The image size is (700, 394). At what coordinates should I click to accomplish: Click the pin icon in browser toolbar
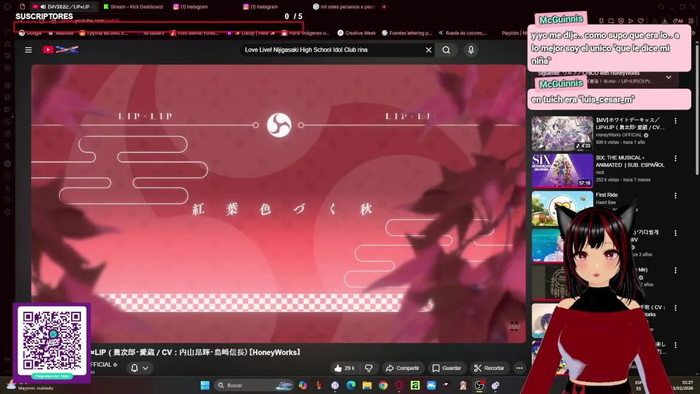(601, 21)
